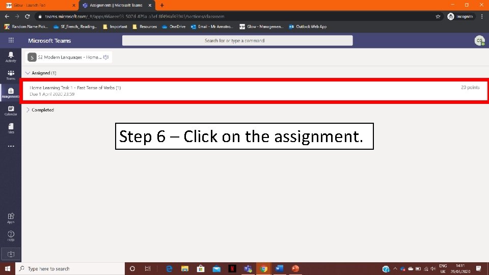Open the SF_French_Reading bookmark
Image resolution: width=489 pixels, height=275 pixels.
[75, 26]
